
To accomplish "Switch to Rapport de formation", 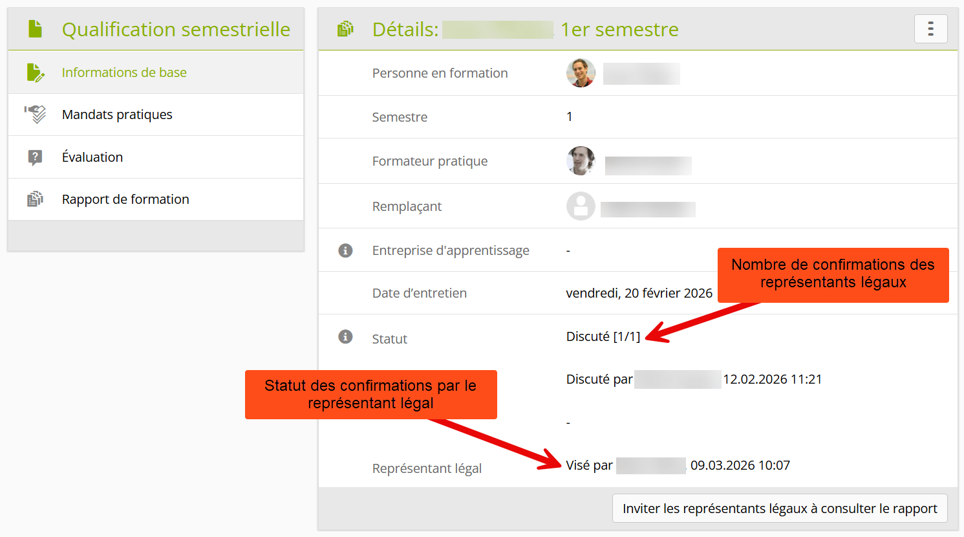I will coord(125,199).
